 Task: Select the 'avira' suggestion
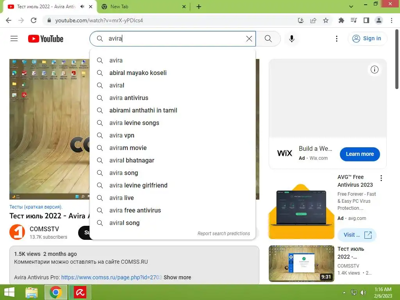click(173, 61)
